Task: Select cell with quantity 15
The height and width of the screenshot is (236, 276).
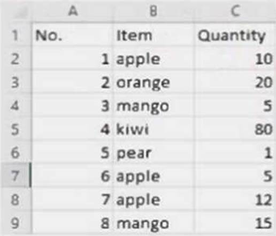Action: 235,223
